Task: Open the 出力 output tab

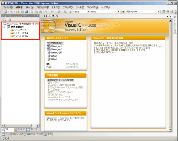Action: 48,135
